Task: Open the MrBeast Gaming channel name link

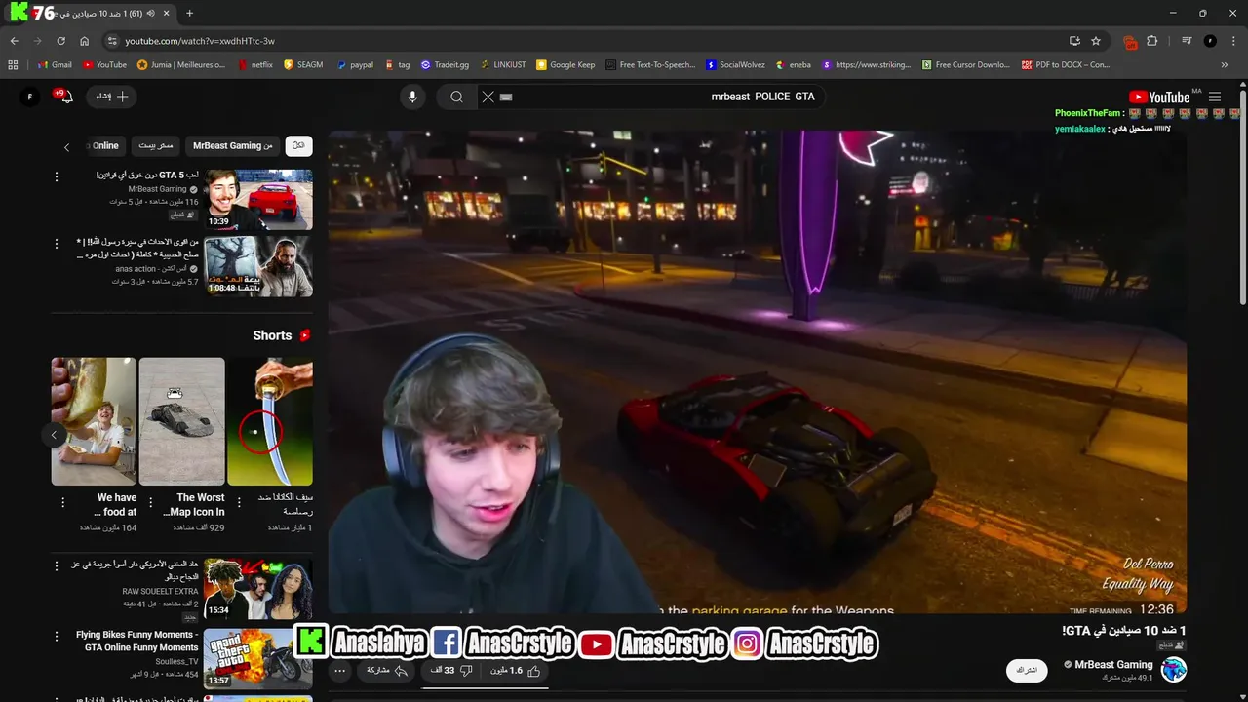Action: tap(1113, 665)
